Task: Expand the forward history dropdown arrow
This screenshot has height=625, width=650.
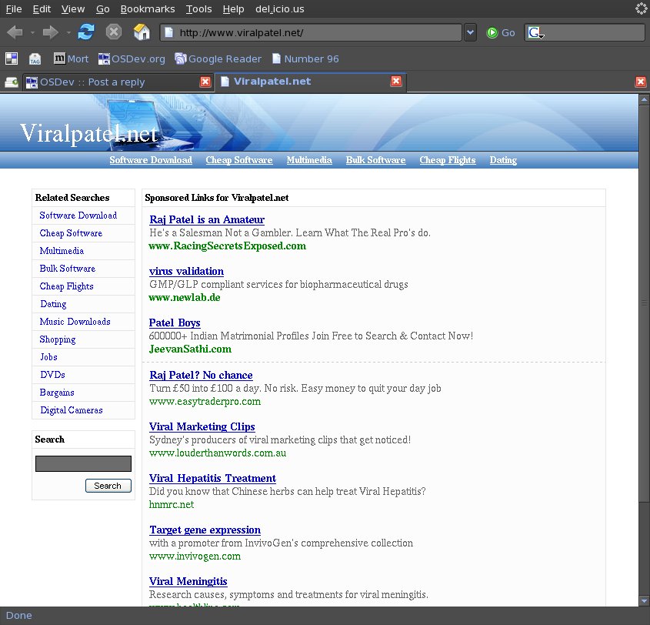Action: click(68, 32)
